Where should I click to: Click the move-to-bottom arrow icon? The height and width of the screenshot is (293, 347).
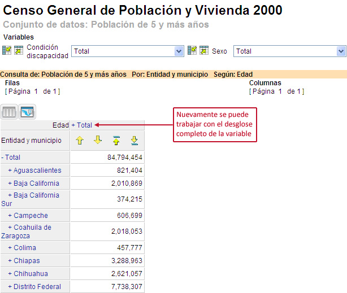click(134, 141)
